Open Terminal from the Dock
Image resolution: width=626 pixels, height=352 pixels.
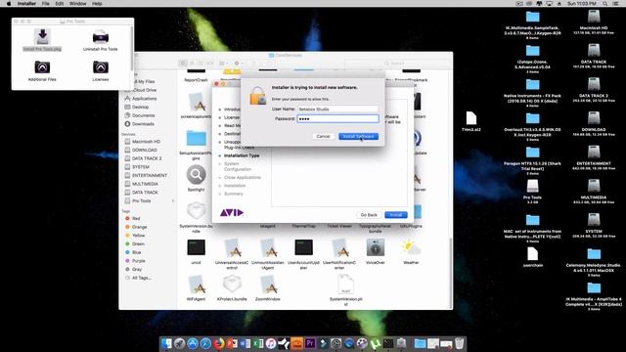(388, 343)
